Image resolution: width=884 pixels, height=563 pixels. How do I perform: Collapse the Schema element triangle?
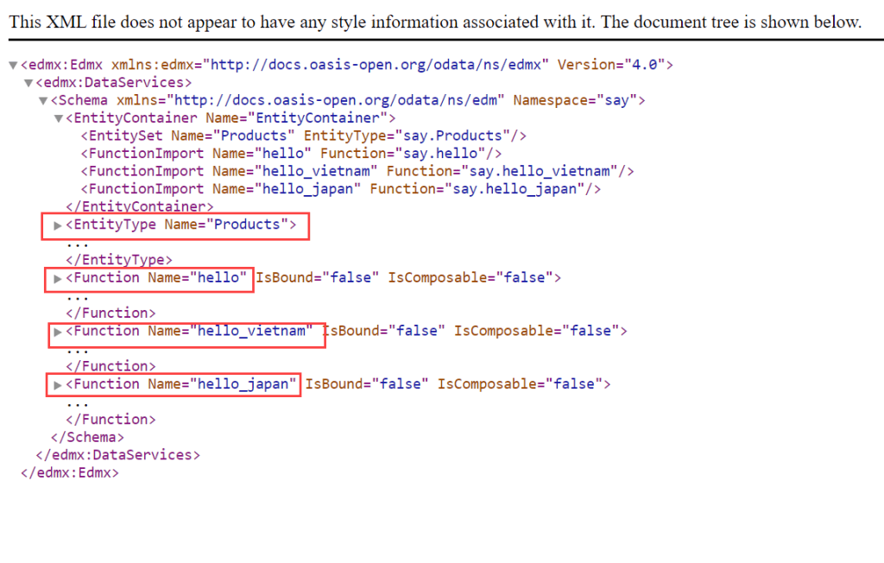(43, 100)
